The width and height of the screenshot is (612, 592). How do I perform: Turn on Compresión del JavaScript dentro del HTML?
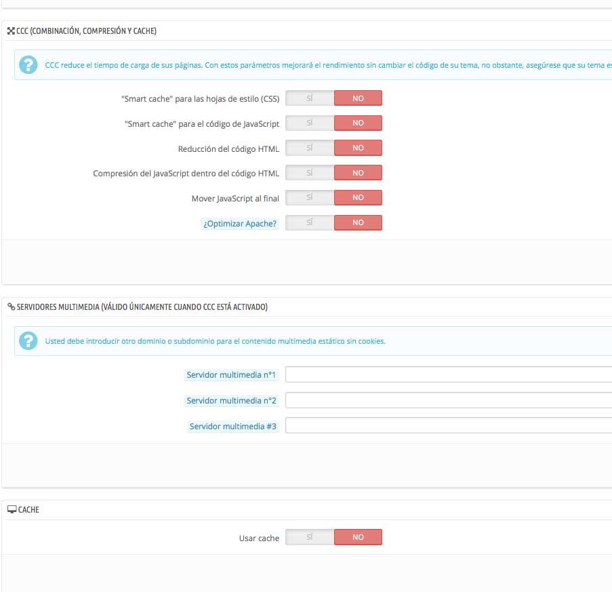click(310, 173)
